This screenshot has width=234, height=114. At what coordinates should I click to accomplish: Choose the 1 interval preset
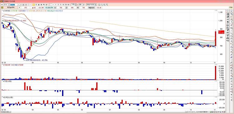[x=56, y=5]
